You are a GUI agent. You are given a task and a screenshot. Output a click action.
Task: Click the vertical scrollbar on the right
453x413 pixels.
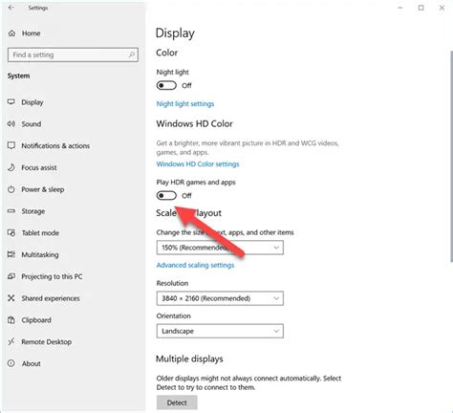click(x=451, y=156)
